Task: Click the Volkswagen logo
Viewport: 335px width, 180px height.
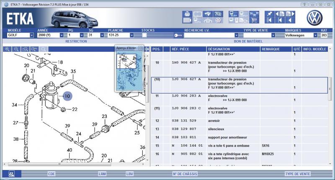Action: click(314, 18)
